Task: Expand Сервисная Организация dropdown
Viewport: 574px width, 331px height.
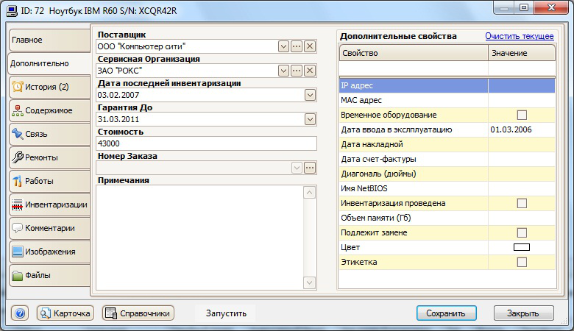Action: [x=283, y=71]
